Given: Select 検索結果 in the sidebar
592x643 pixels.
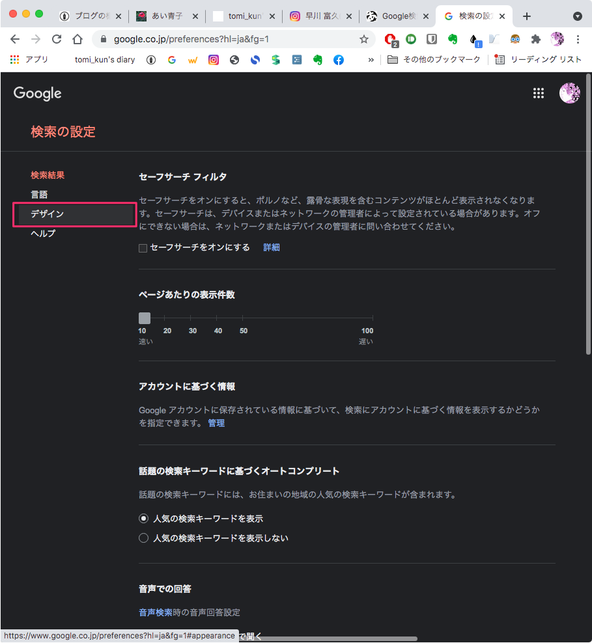Looking at the screenshot, I should (x=48, y=175).
